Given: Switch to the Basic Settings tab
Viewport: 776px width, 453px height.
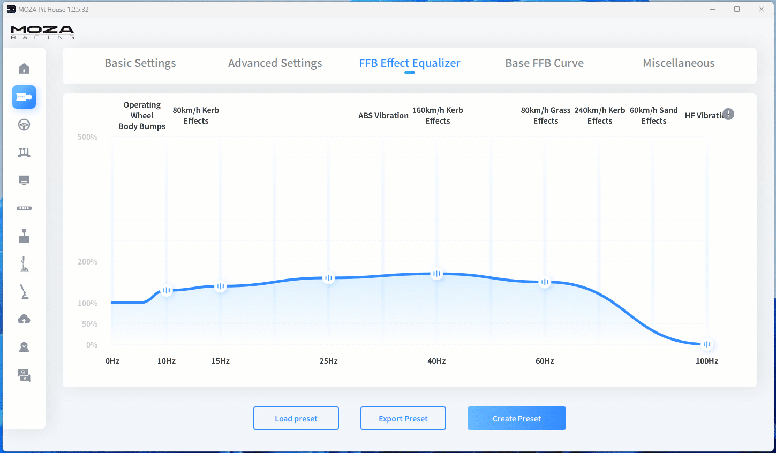Looking at the screenshot, I should click(x=140, y=63).
